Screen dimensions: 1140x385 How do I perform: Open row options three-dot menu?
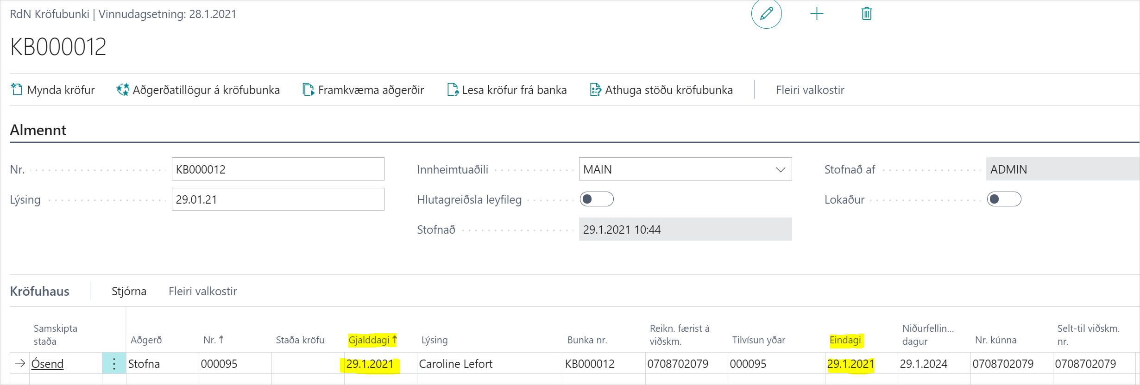(114, 364)
